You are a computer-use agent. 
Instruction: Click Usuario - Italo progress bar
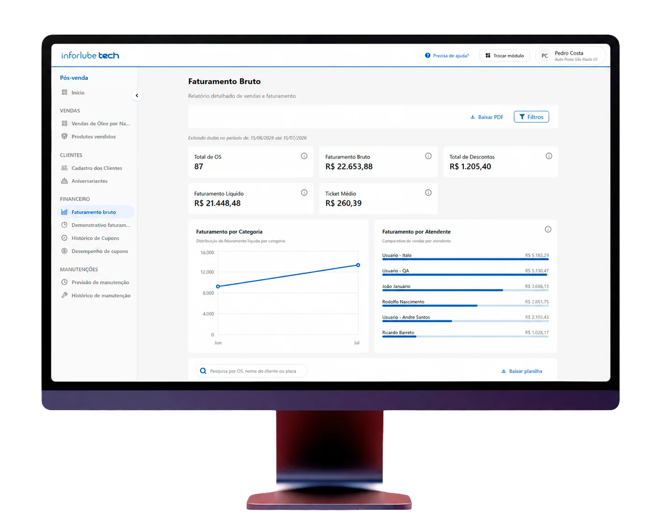pyautogui.click(x=466, y=259)
